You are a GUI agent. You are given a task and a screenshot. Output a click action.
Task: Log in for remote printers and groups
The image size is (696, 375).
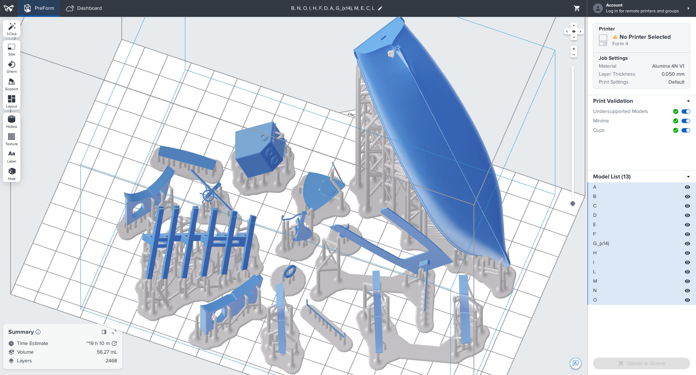pos(642,11)
